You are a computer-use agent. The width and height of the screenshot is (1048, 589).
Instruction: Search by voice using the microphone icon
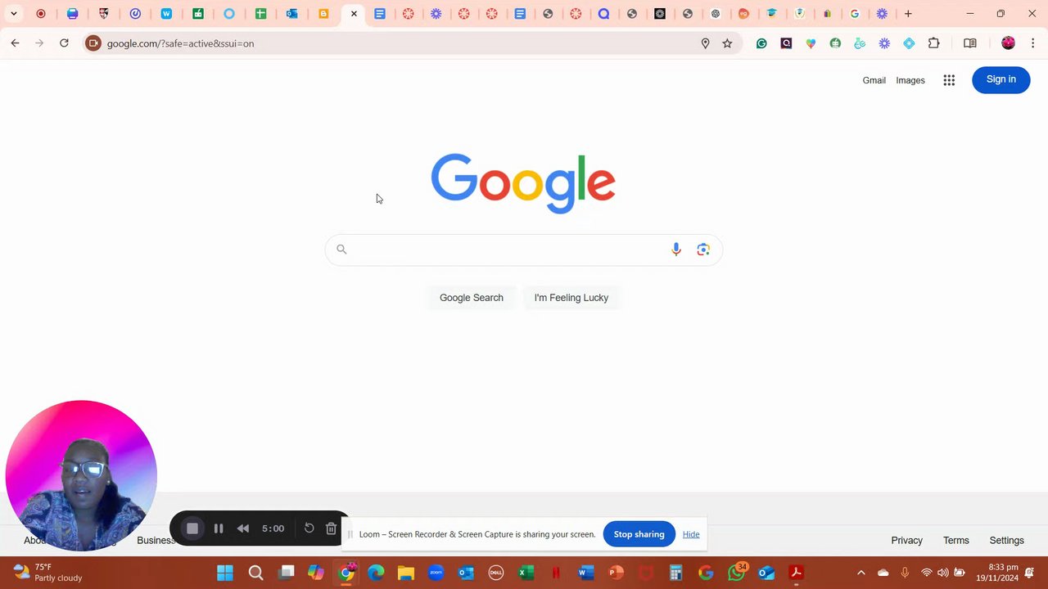pyautogui.click(x=676, y=250)
